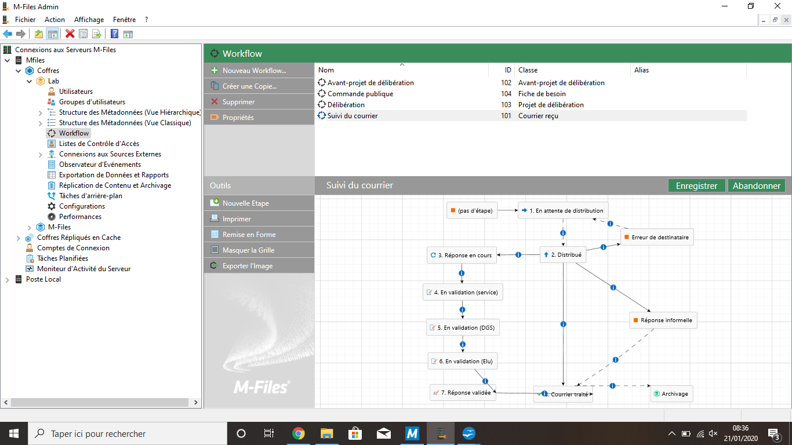792x445 pixels.
Task: Open Observateur d'Evénements tree item
Action: click(x=100, y=165)
